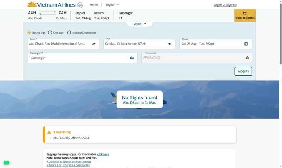Expand Optional & Special Service Charges link

point(69,161)
